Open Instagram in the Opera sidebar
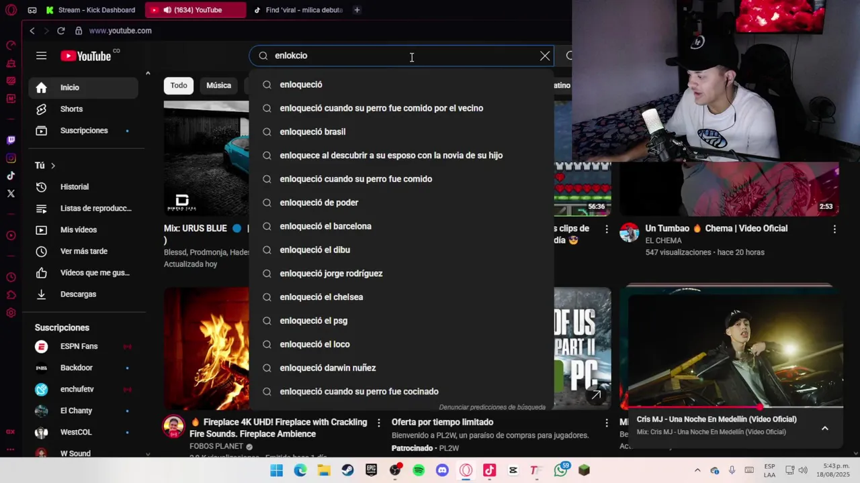This screenshot has width=860, height=483. [11, 158]
